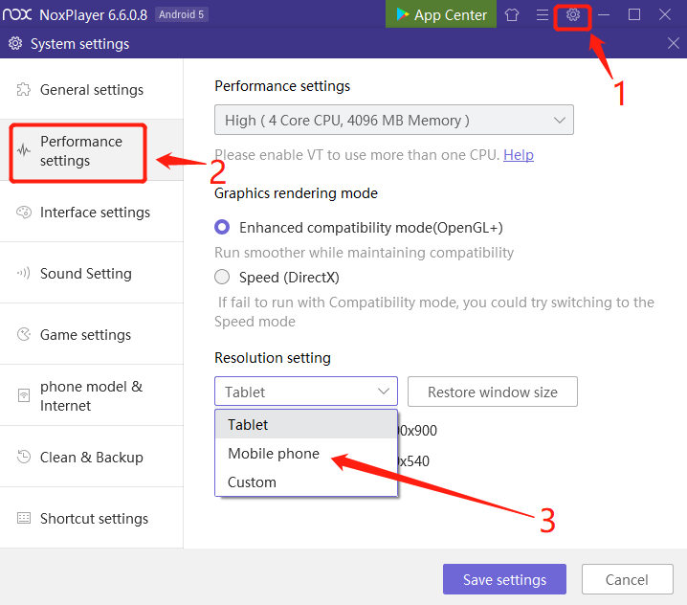Click the Shortcut settings keyboard icon
Image resolution: width=687 pixels, height=605 pixels.
click(23, 519)
